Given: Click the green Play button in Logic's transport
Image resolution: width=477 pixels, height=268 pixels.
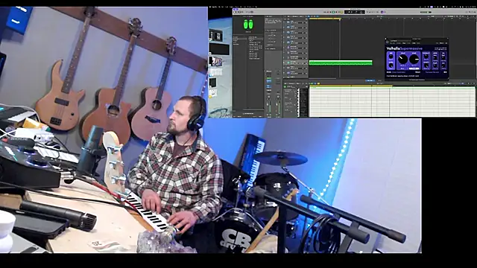Looking at the screenshot, I should [x=333, y=12].
